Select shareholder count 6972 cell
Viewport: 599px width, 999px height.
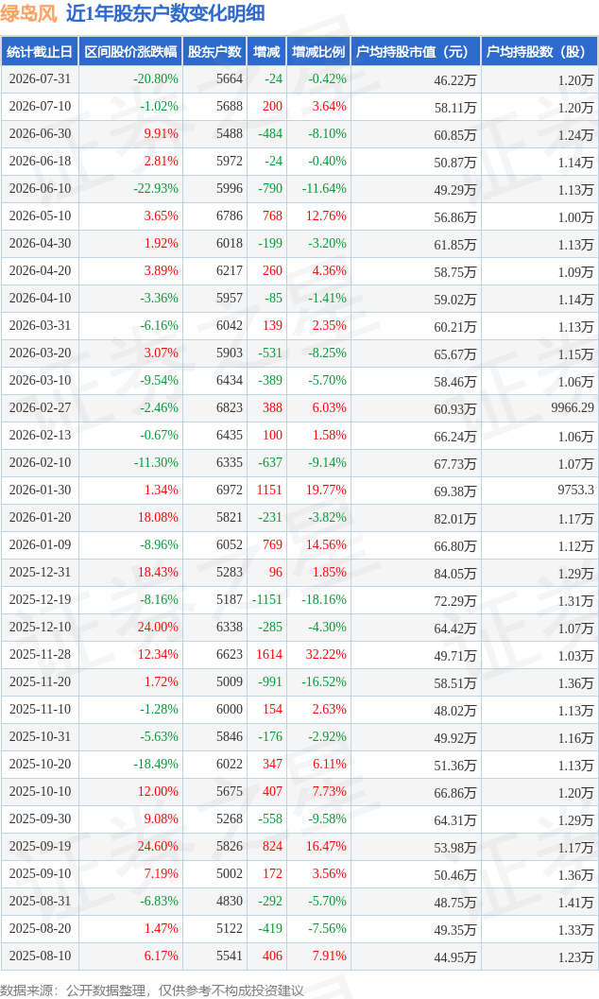(x=230, y=490)
